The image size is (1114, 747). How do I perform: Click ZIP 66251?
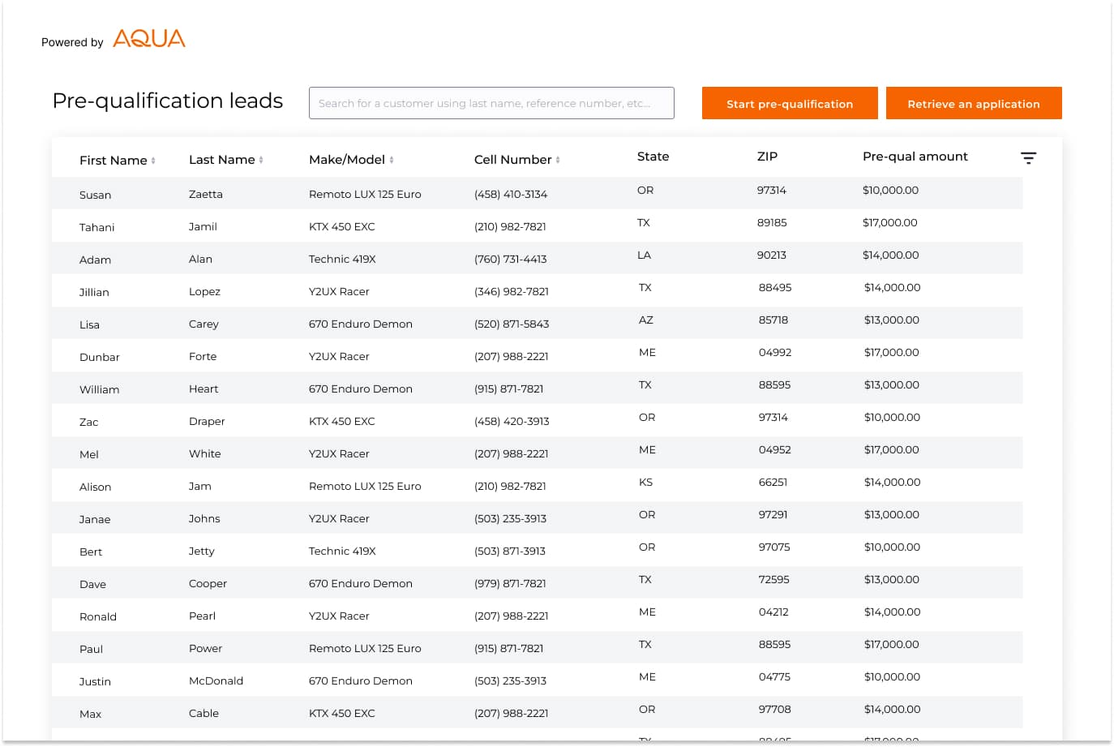pos(773,482)
